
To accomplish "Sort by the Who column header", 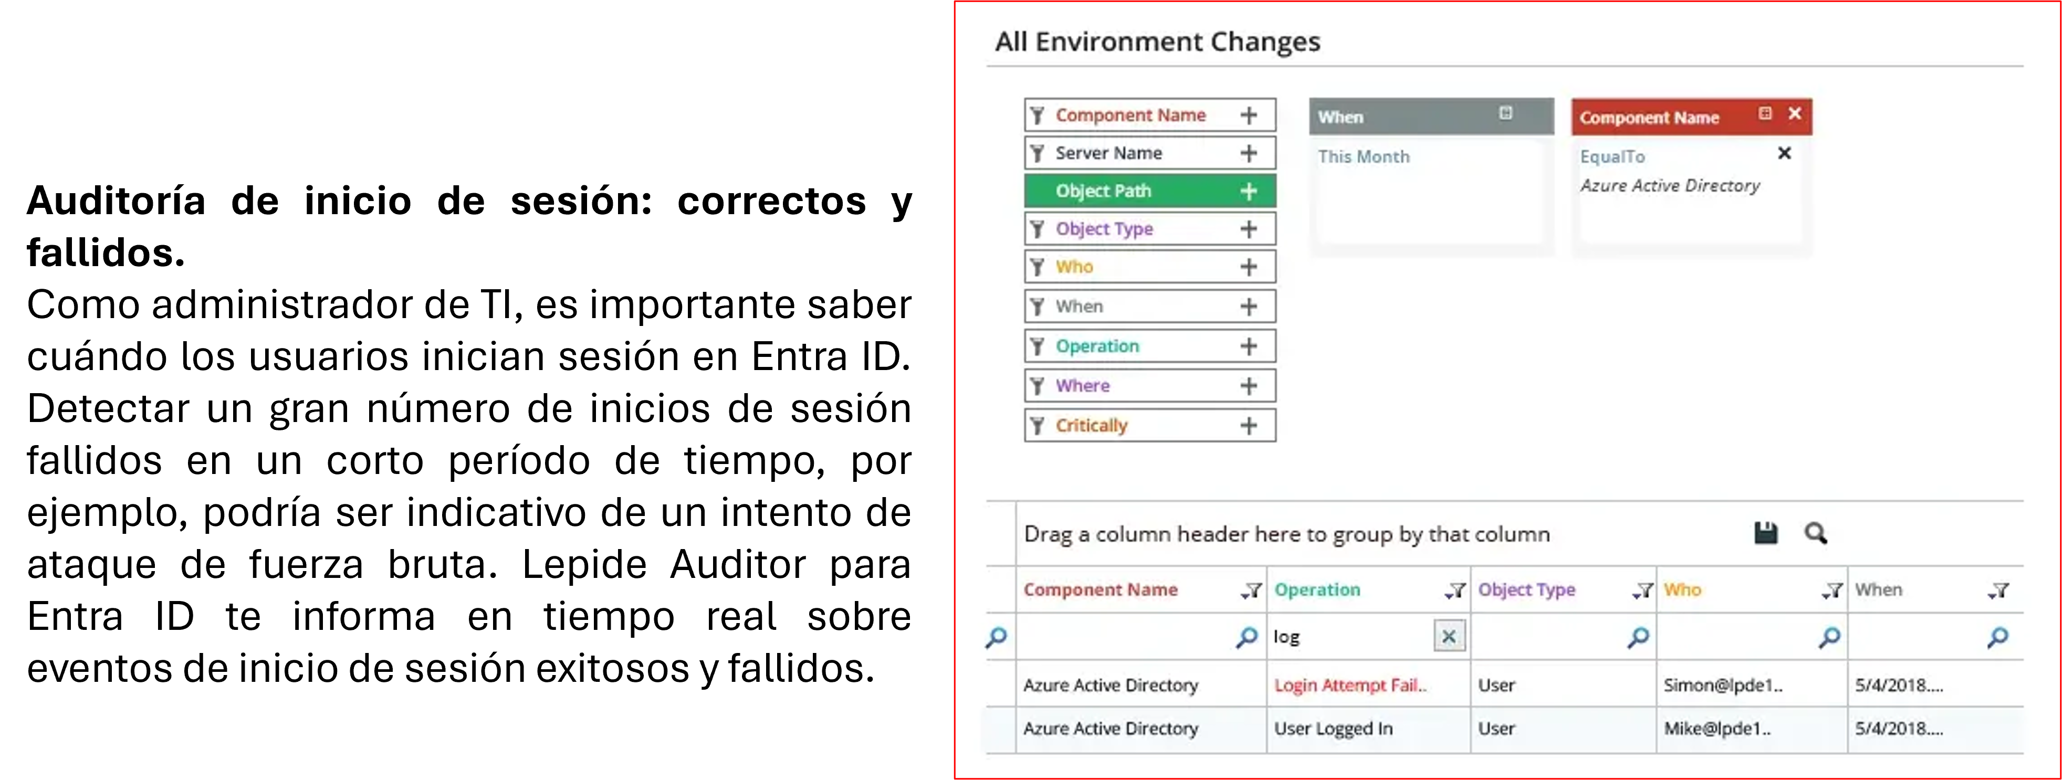I will tap(1682, 589).
